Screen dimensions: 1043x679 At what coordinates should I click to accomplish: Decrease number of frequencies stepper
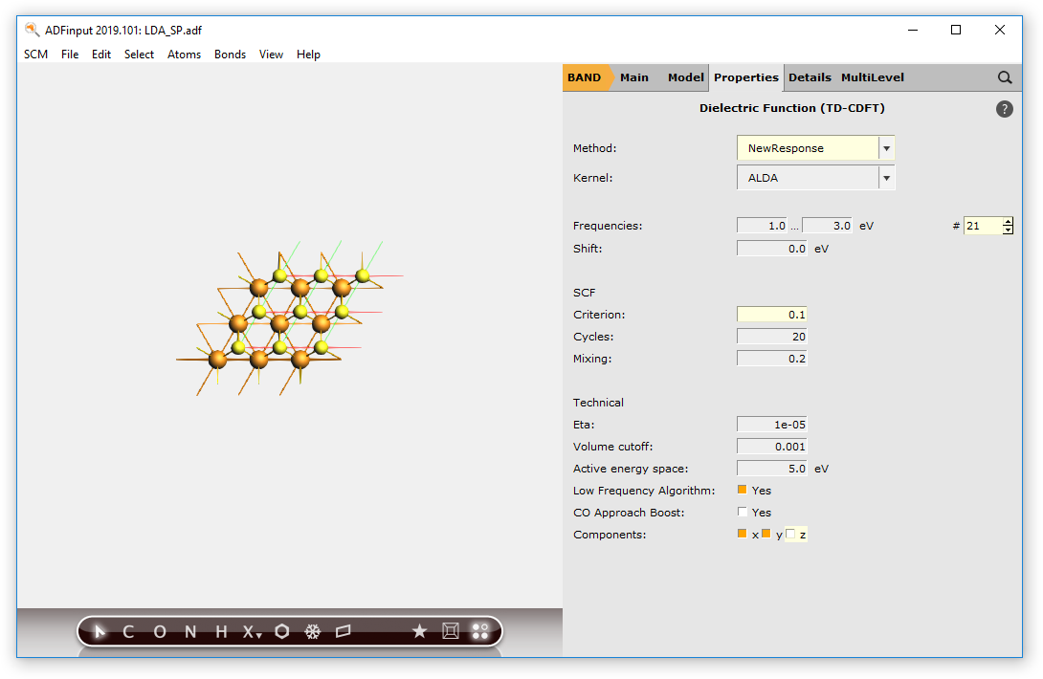pos(1009,230)
